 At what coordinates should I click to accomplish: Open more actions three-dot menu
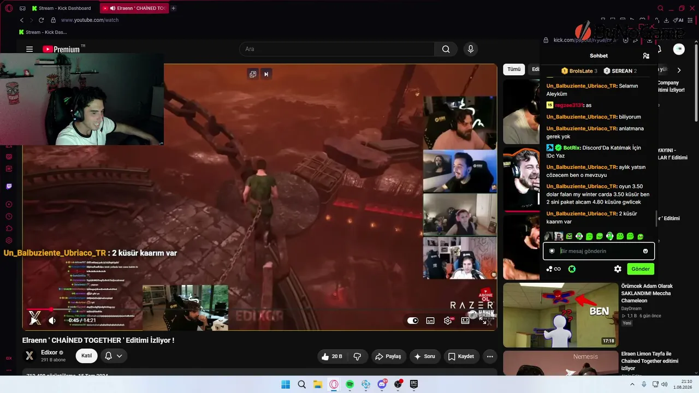point(490,356)
